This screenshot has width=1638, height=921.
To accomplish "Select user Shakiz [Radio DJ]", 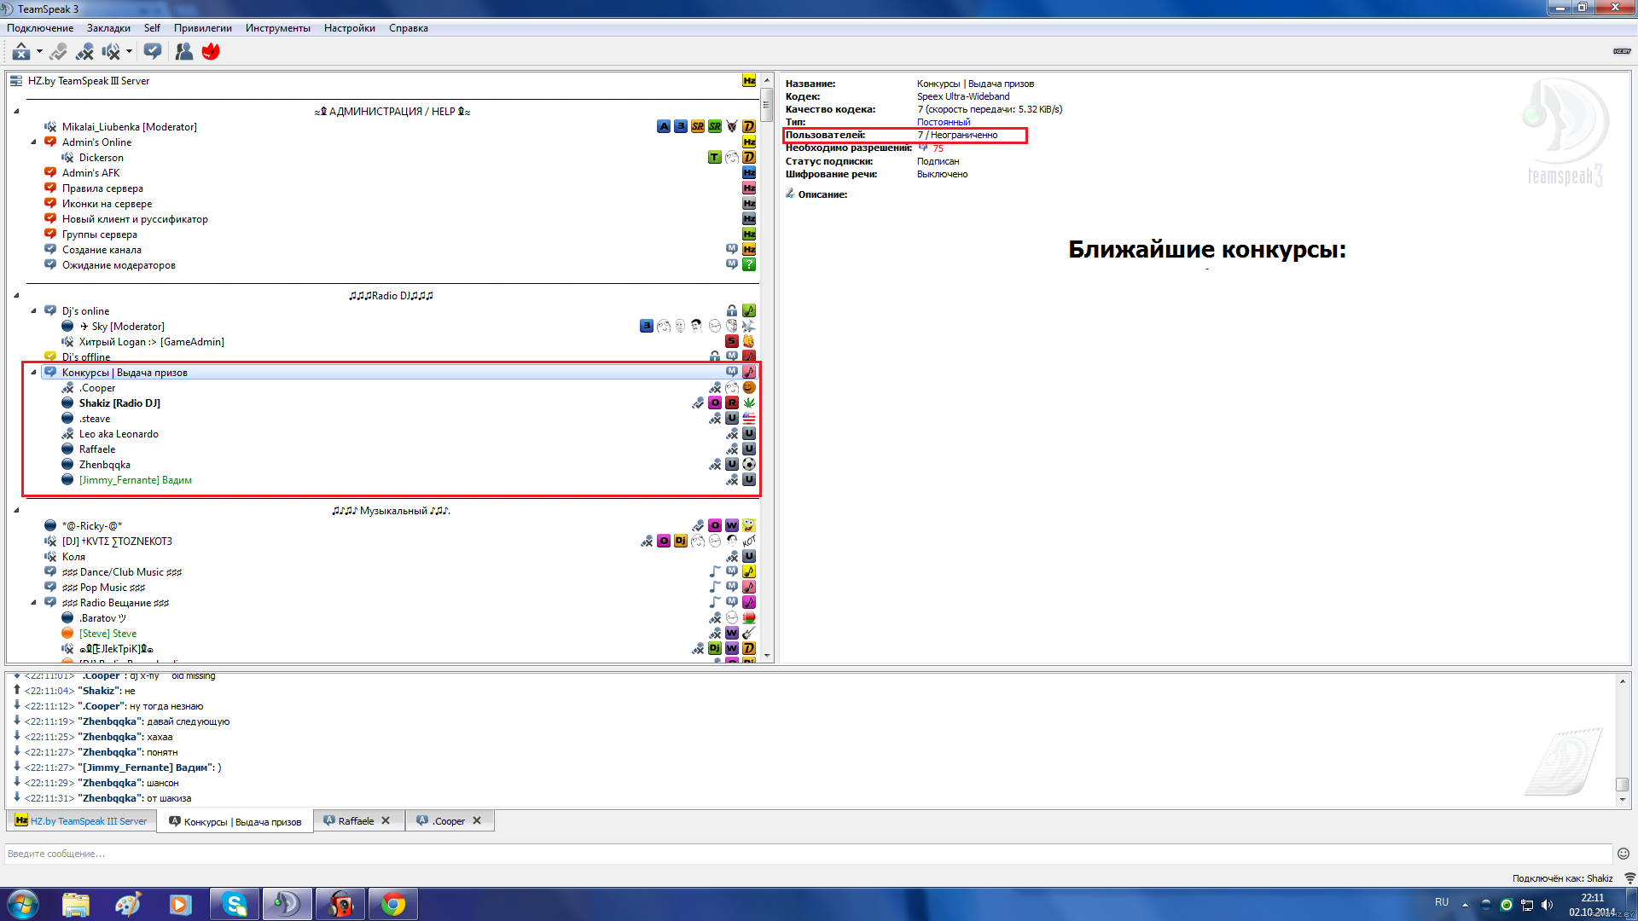I will point(119,403).
